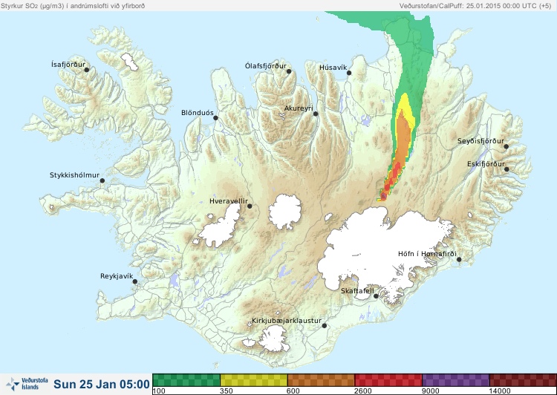Click the dark red 14000 legend swatch
The width and height of the screenshot is (557, 395).
coord(523,380)
